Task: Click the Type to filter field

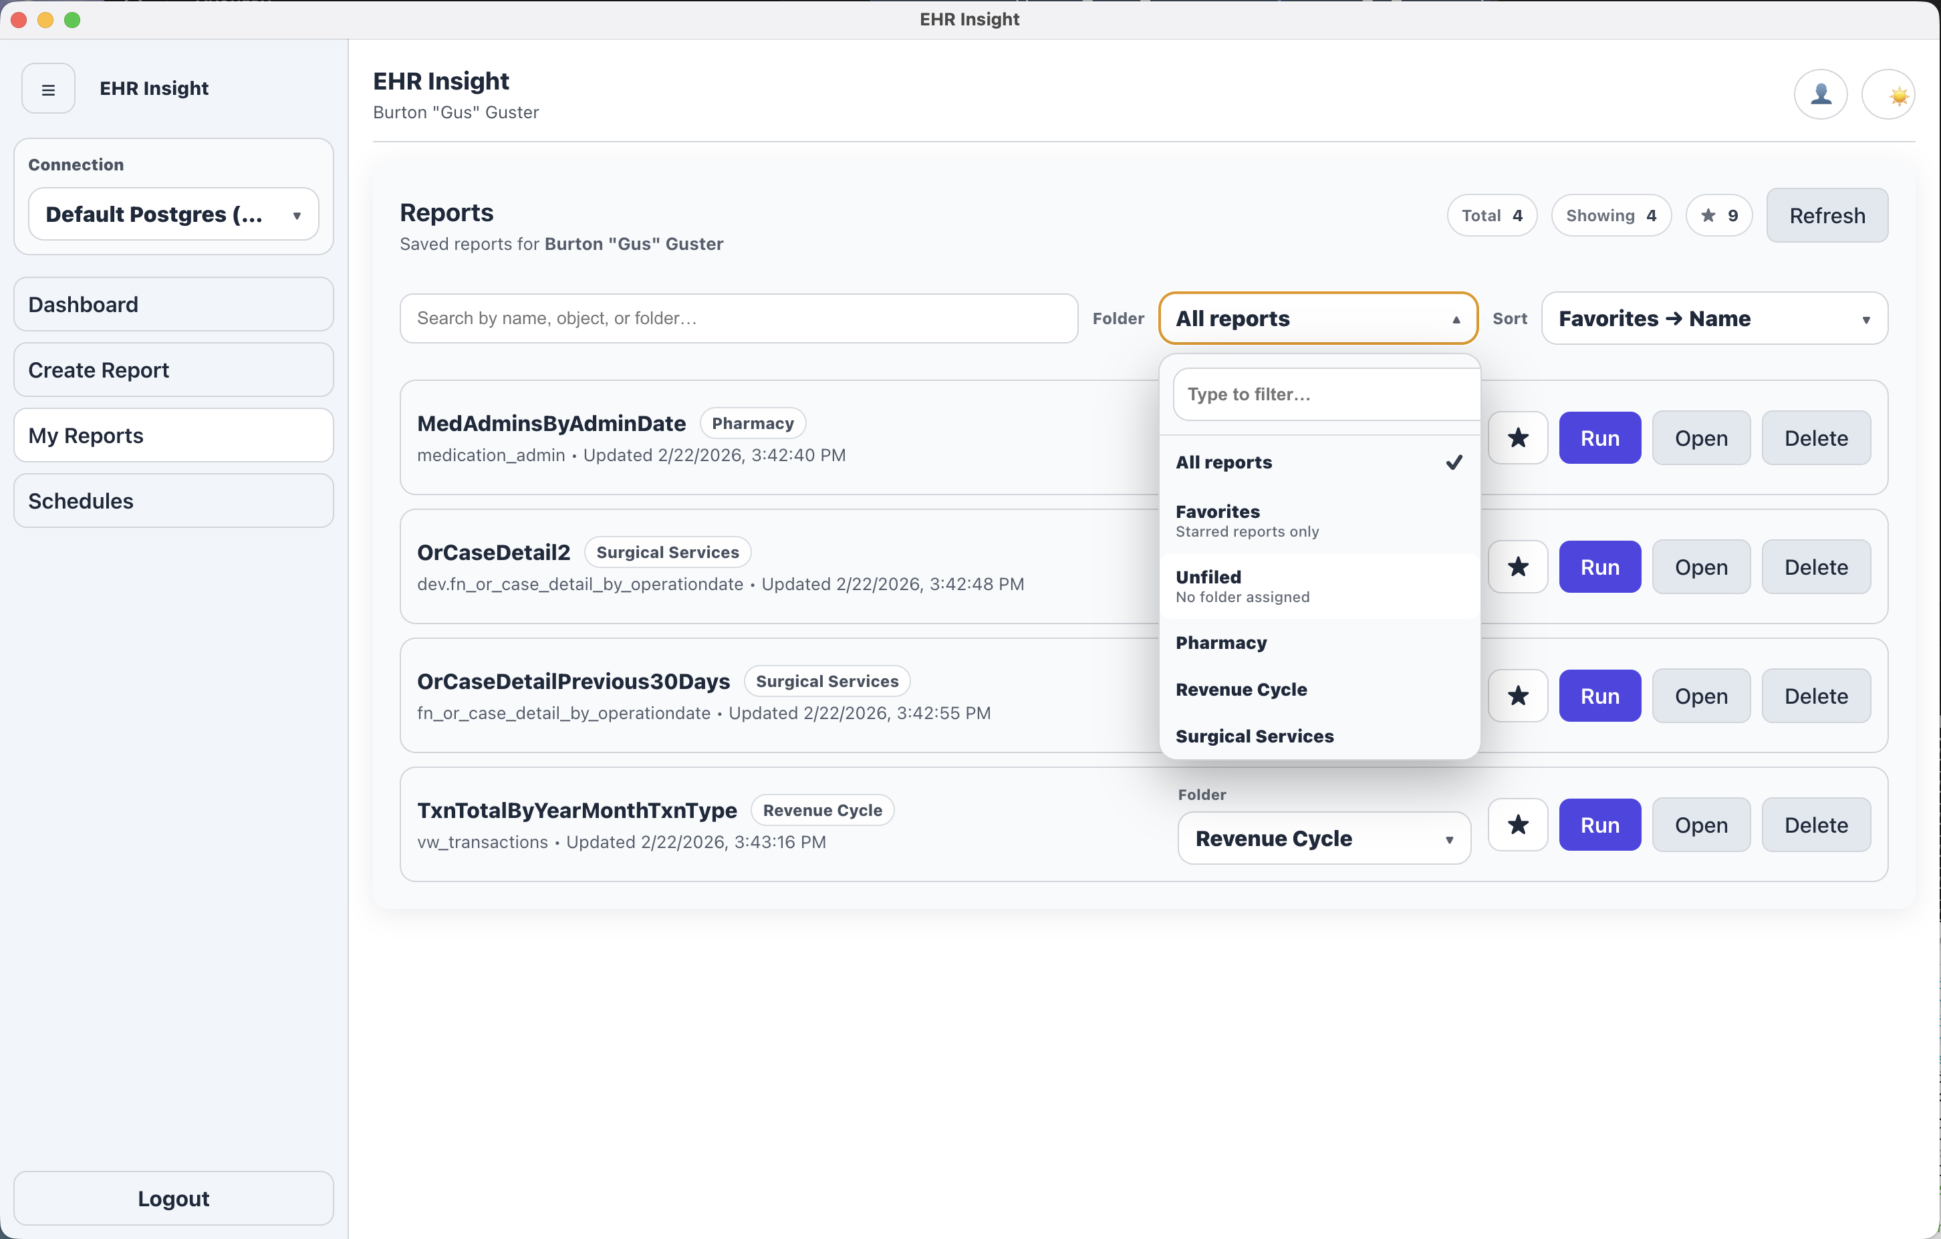Action: (1323, 394)
